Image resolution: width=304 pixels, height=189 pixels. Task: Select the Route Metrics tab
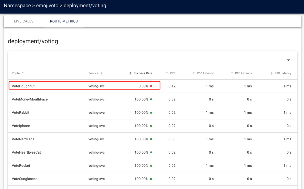(x=64, y=21)
